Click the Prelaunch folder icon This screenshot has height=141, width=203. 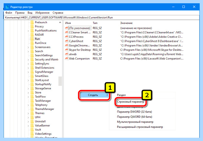(32, 22)
